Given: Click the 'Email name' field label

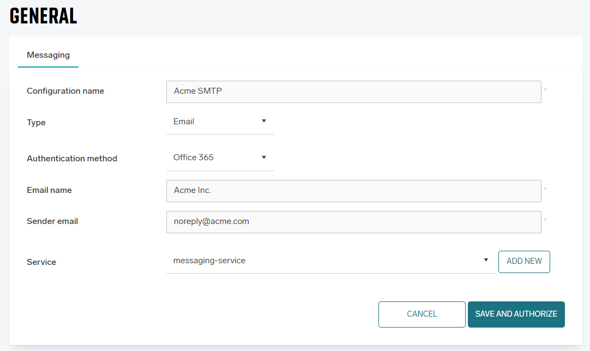Looking at the screenshot, I should 49,190.
